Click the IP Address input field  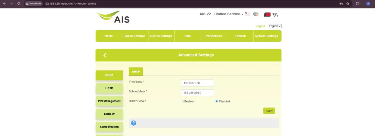point(197,83)
